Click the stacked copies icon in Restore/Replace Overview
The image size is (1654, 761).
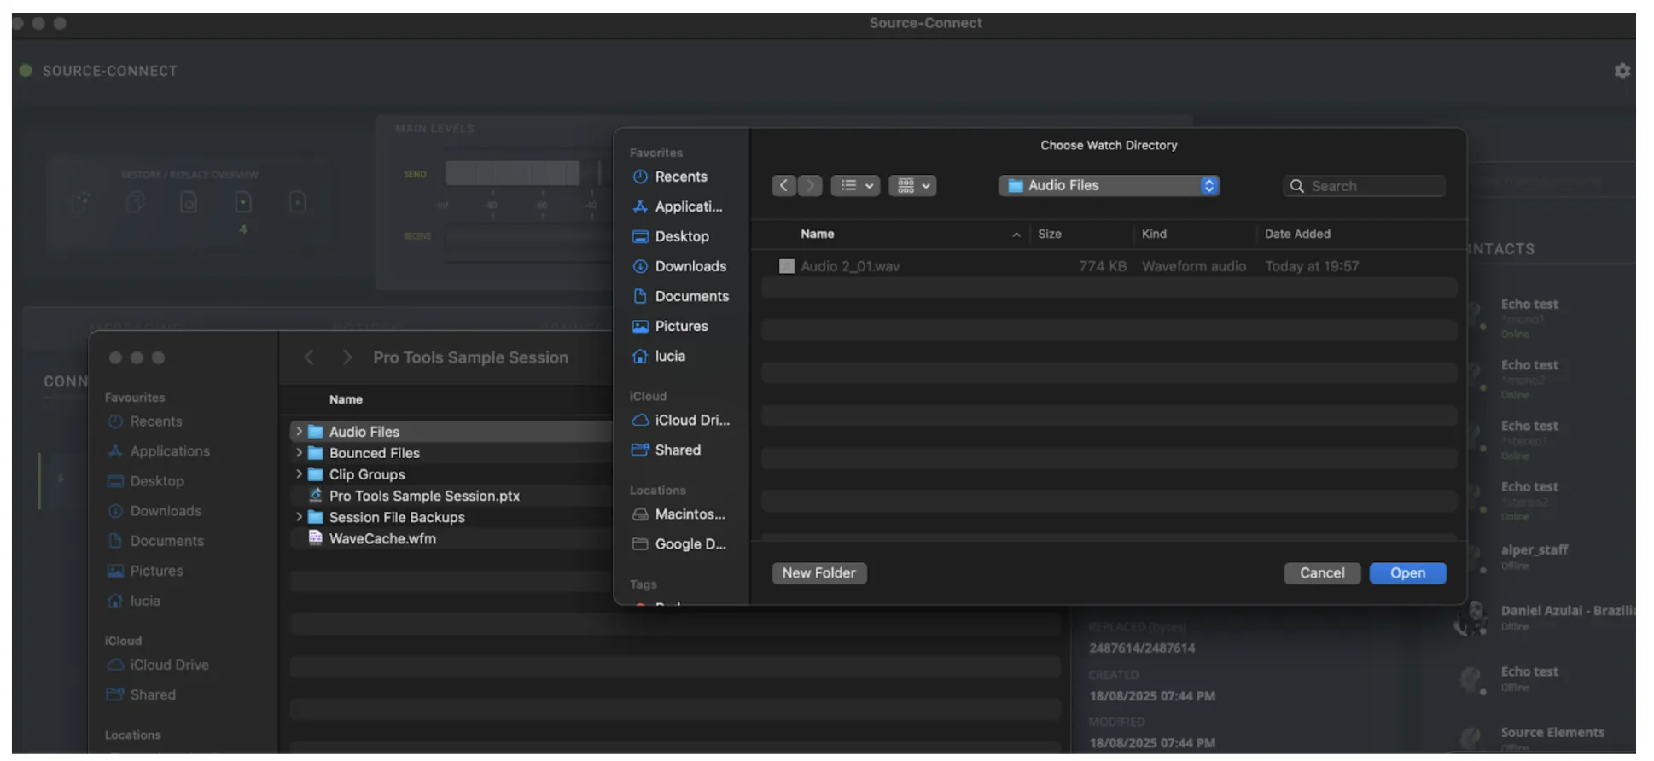point(135,202)
